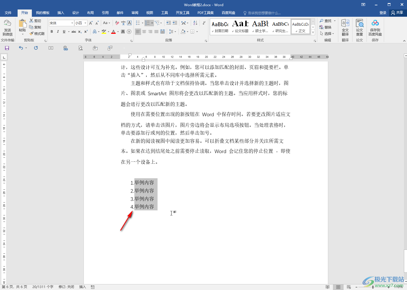
Task: Switch to the Layout (布局) tab
Action: coord(90,13)
